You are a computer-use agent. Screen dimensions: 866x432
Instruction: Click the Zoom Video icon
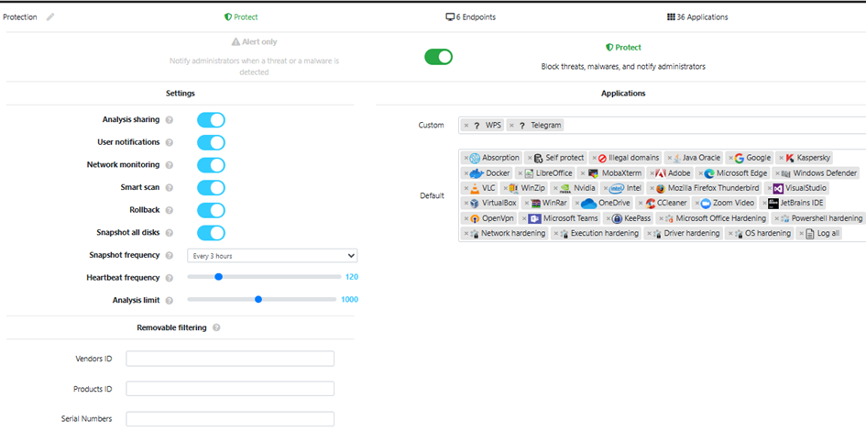point(705,204)
